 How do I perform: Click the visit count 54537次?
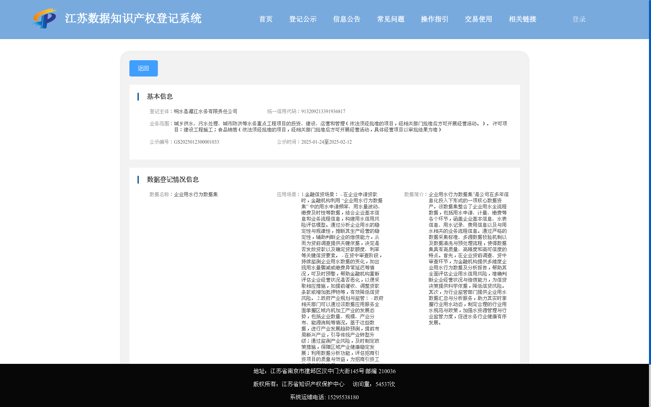point(385,384)
